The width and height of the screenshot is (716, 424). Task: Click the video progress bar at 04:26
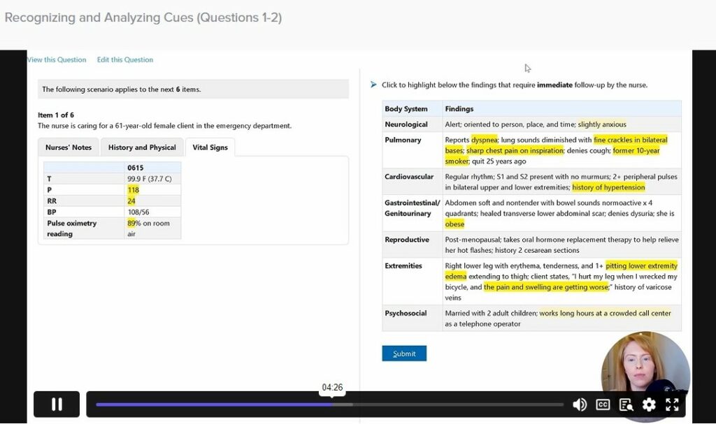tap(331, 404)
